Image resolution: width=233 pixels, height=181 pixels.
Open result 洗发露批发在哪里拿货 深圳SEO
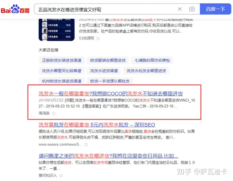[97, 125]
